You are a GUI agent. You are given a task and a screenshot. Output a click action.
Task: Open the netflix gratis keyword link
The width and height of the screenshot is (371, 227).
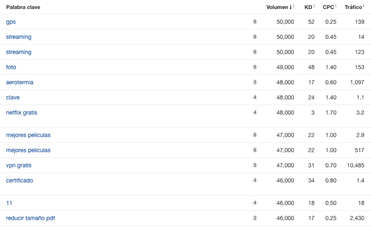pos(22,112)
